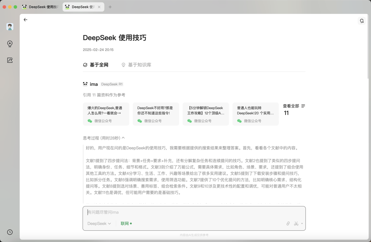Click the date 2025-02-24 20:15
The width and height of the screenshot is (371, 242).
point(98,50)
